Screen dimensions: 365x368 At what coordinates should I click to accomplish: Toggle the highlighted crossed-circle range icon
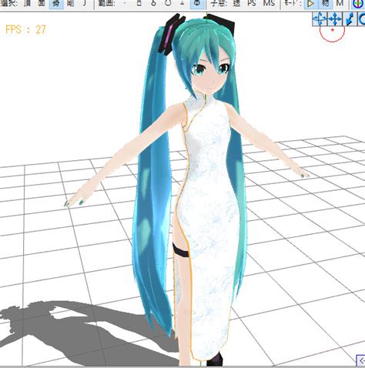[x=197, y=4]
